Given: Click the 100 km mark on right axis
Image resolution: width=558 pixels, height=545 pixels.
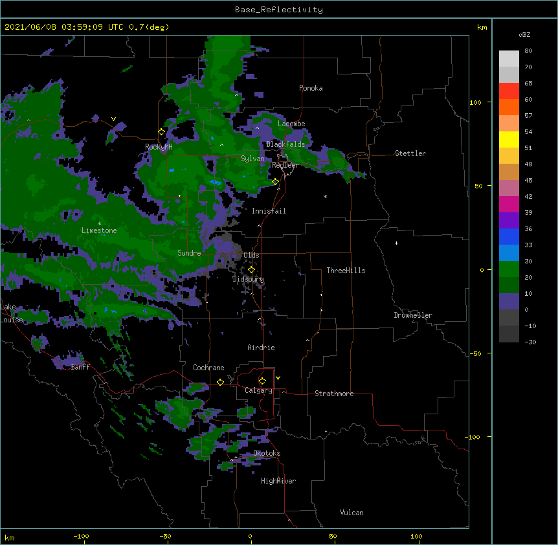Looking at the screenshot, I should (x=475, y=102).
